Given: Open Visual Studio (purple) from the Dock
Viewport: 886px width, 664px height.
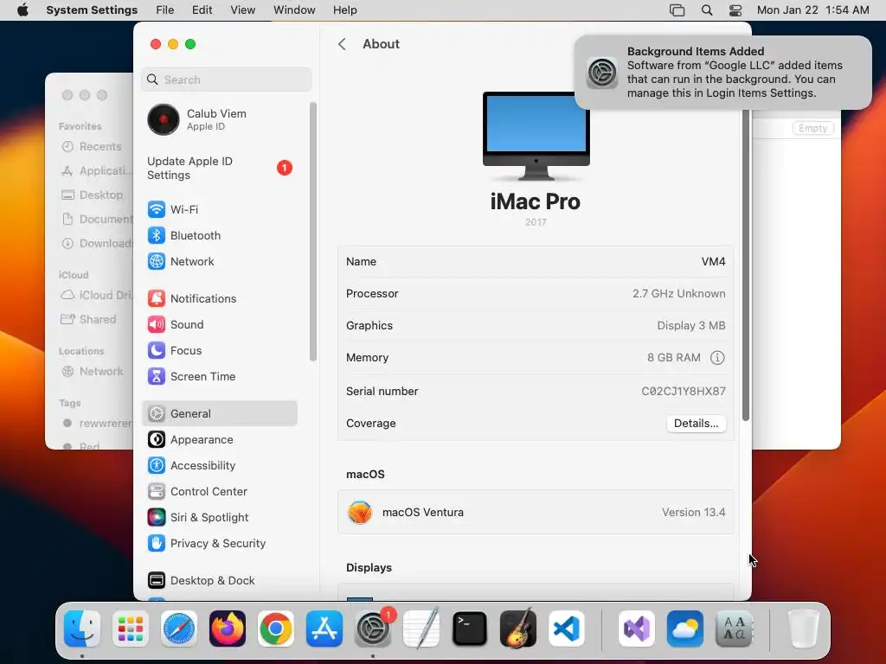Looking at the screenshot, I should pos(637,629).
